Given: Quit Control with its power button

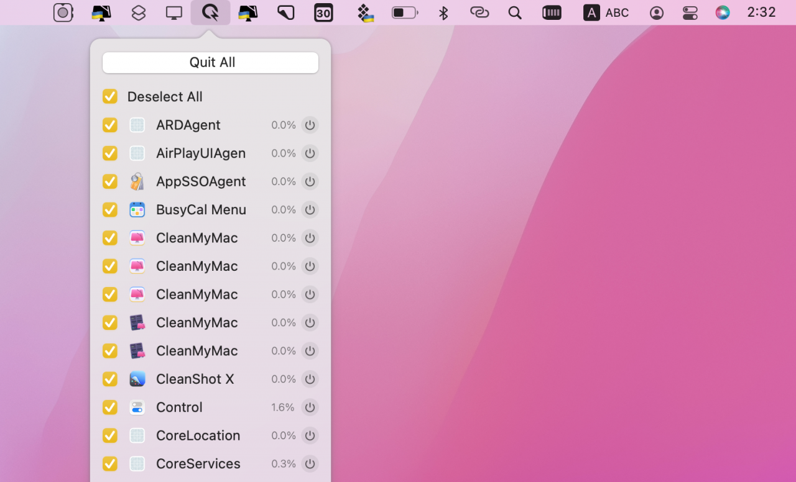Looking at the screenshot, I should (x=310, y=407).
